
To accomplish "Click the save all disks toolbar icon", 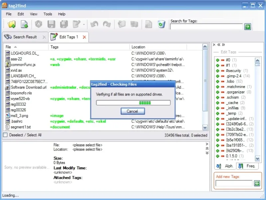I will [x=64, y=24].
